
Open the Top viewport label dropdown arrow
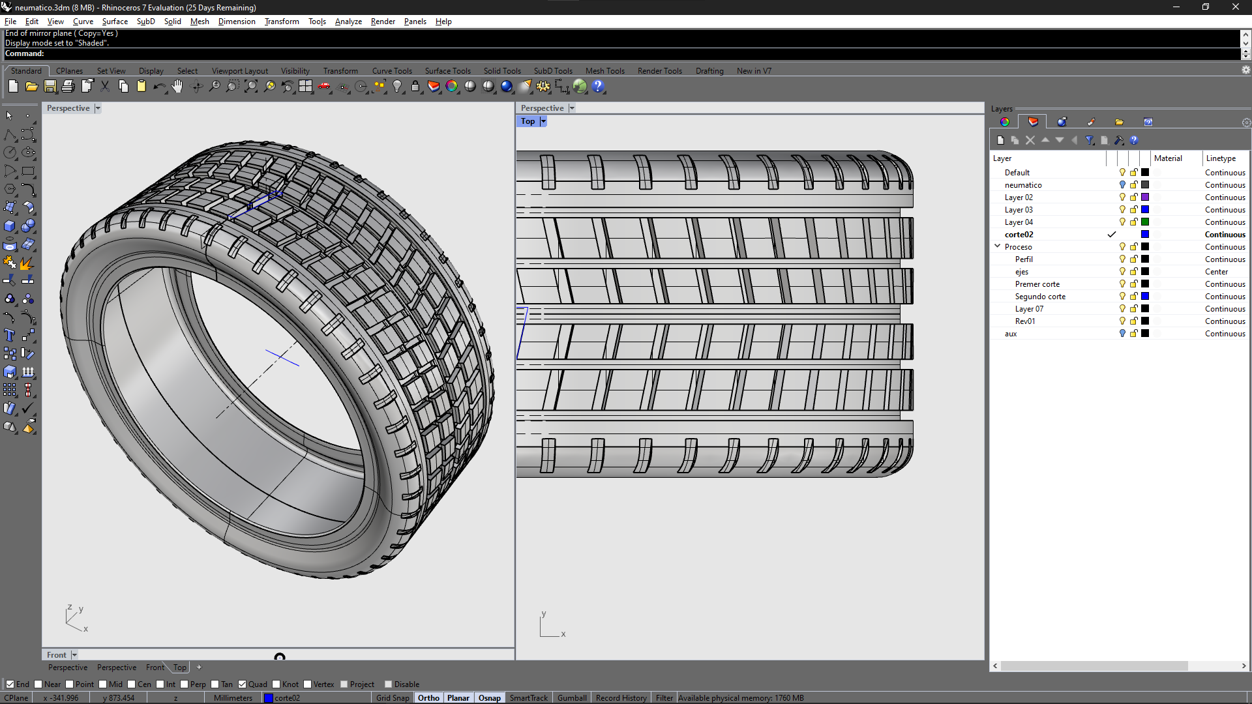click(x=543, y=121)
